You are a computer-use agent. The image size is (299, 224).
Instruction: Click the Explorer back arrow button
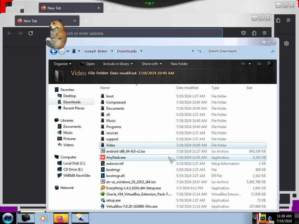coord(54,51)
